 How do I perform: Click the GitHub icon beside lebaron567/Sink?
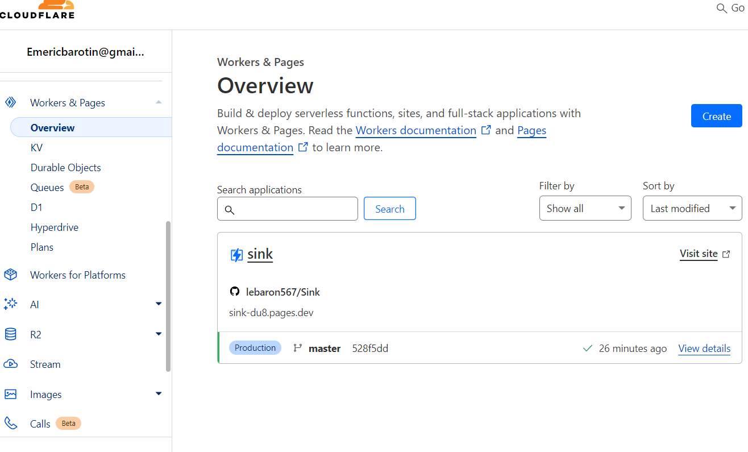tap(235, 292)
